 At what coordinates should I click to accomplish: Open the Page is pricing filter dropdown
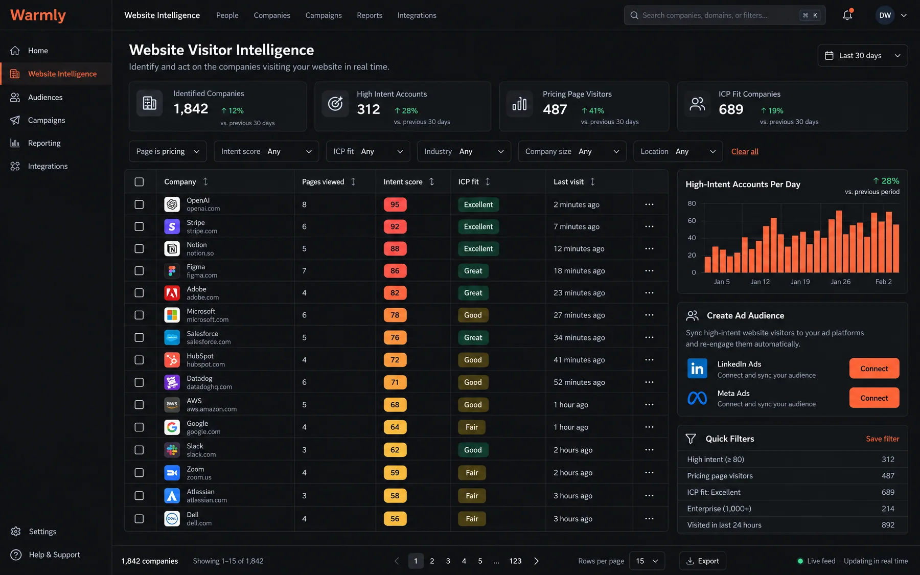[x=168, y=151]
